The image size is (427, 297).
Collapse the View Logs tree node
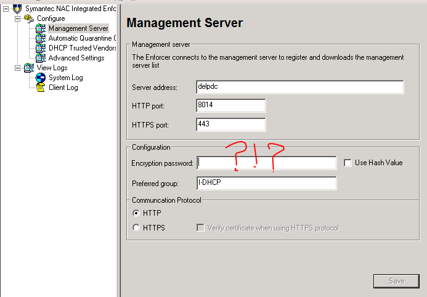point(18,68)
